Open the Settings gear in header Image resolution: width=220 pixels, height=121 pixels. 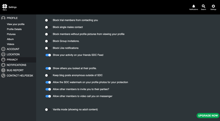213,6
